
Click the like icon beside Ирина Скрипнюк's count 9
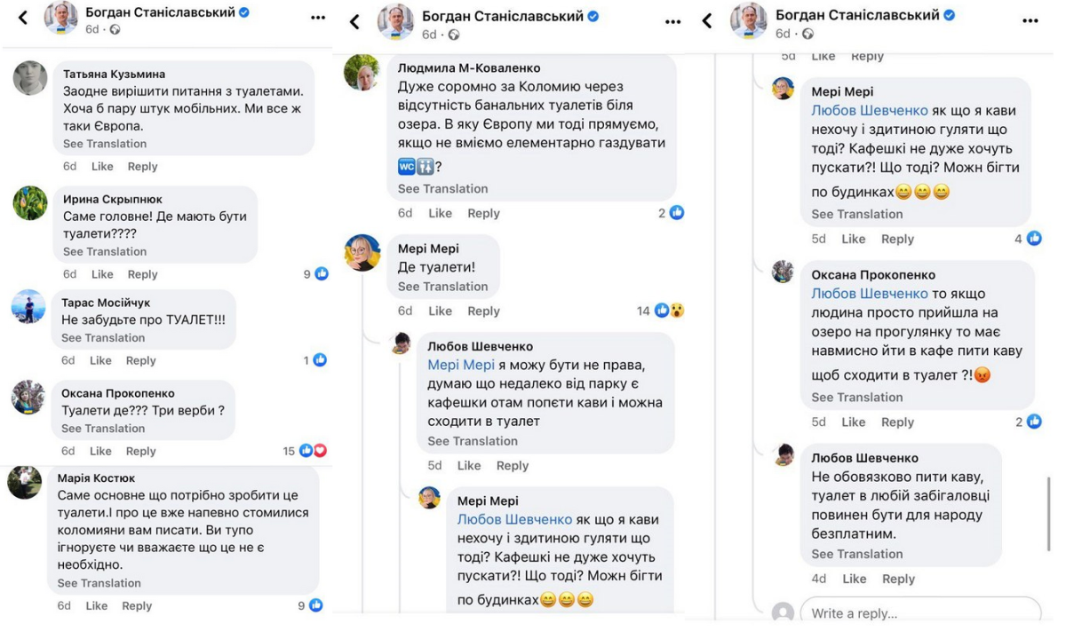click(321, 274)
